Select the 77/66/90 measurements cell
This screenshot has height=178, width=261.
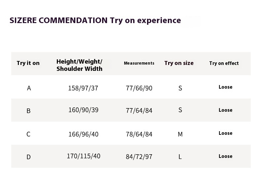point(139,88)
